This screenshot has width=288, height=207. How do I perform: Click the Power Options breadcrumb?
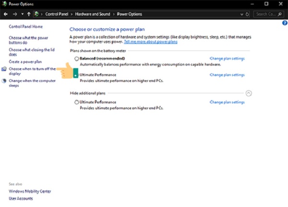pos(130,14)
